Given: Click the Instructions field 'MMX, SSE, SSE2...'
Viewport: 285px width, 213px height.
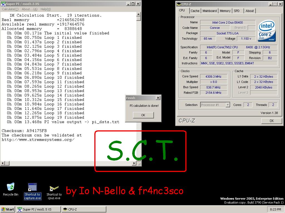Looking at the screenshot, I should click(239, 63).
